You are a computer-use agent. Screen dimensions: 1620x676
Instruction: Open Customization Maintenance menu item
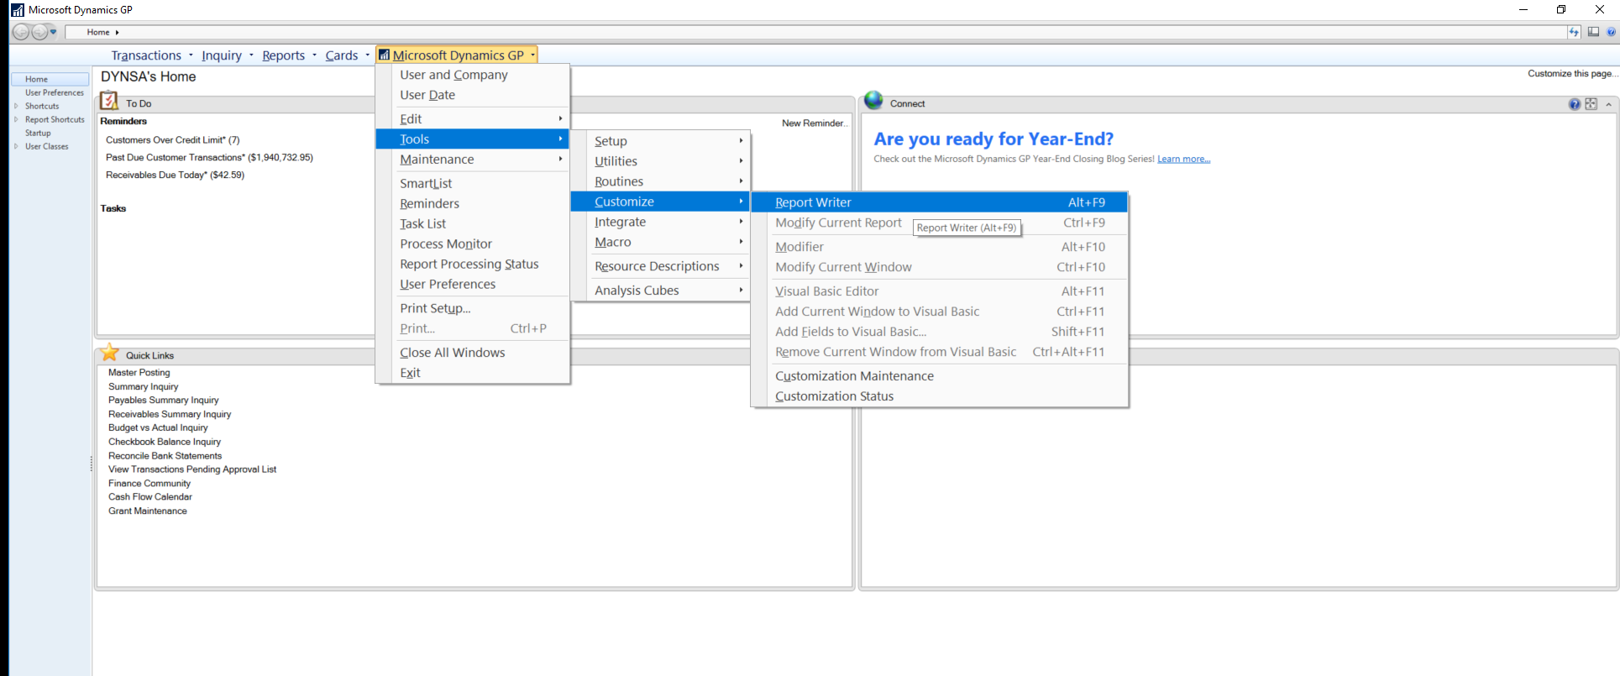(854, 376)
